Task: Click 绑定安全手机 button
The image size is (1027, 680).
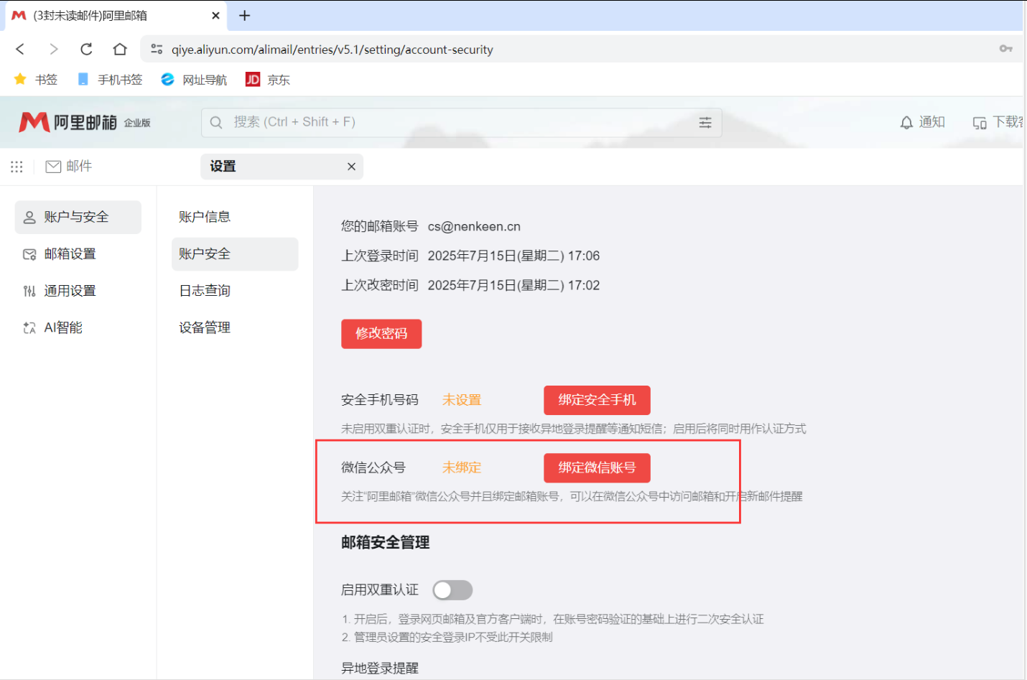Action: point(597,400)
